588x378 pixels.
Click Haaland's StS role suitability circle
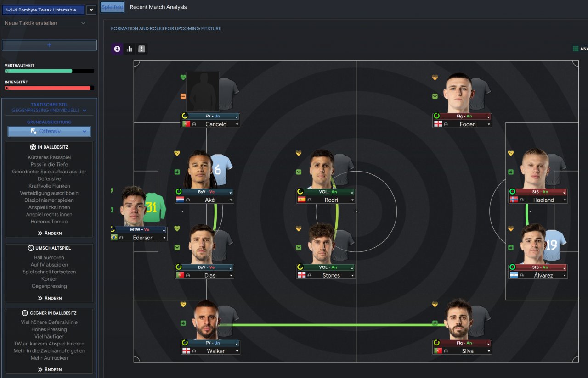513,191
